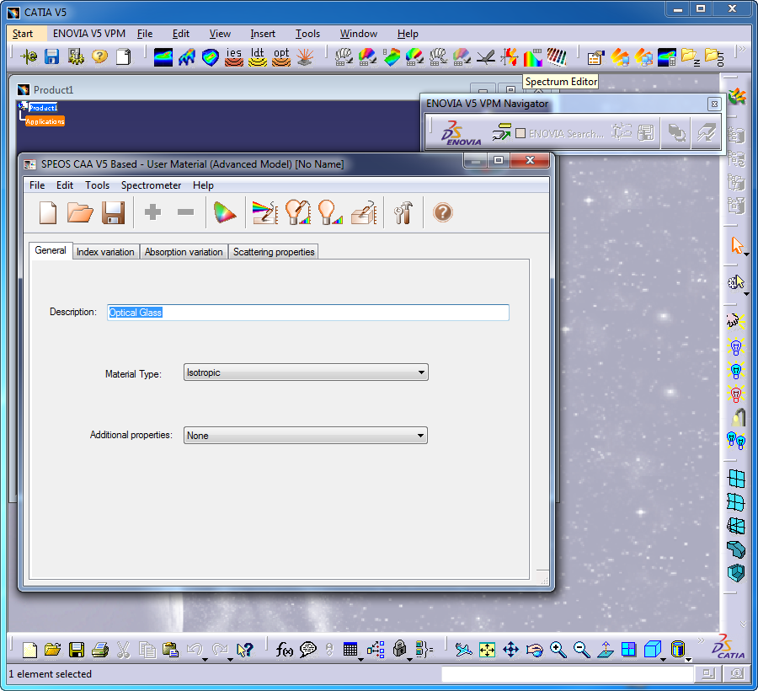Image resolution: width=758 pixels, height=691 pixels.
Task: Switch to the Absorption variation tab
Action: pos(184,252)
